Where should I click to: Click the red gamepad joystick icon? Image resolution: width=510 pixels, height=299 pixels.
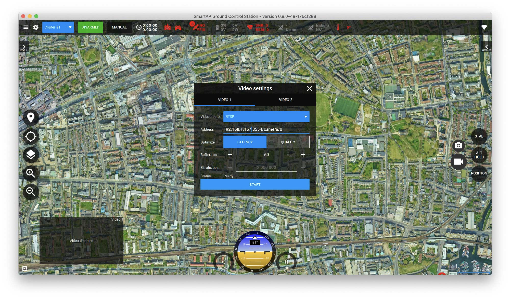point(178,28)
